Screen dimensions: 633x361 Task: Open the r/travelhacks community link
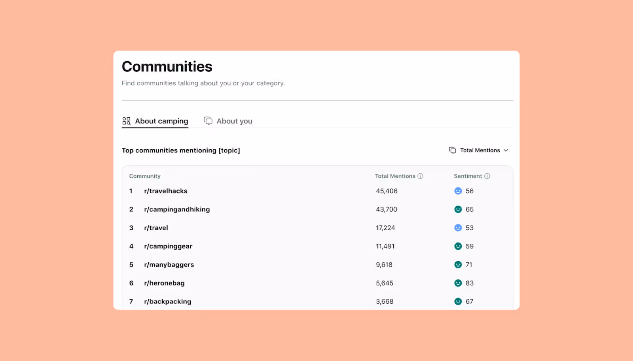coord(165,191)
